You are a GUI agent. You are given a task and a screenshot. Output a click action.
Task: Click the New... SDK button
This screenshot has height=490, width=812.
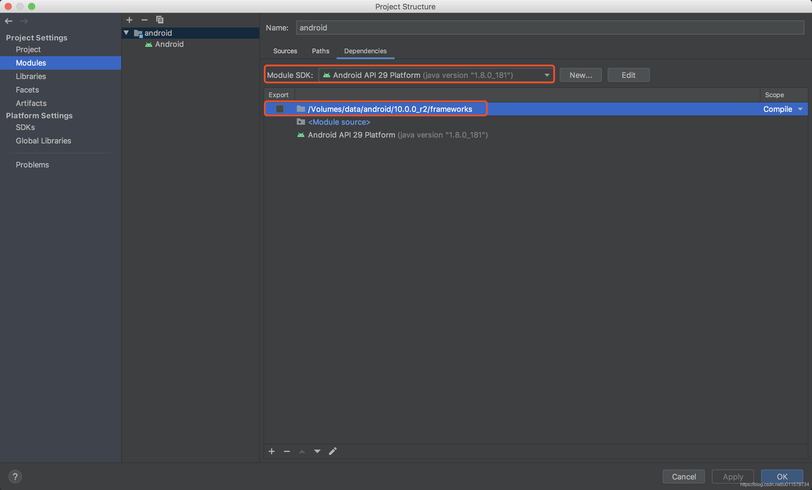581,75
